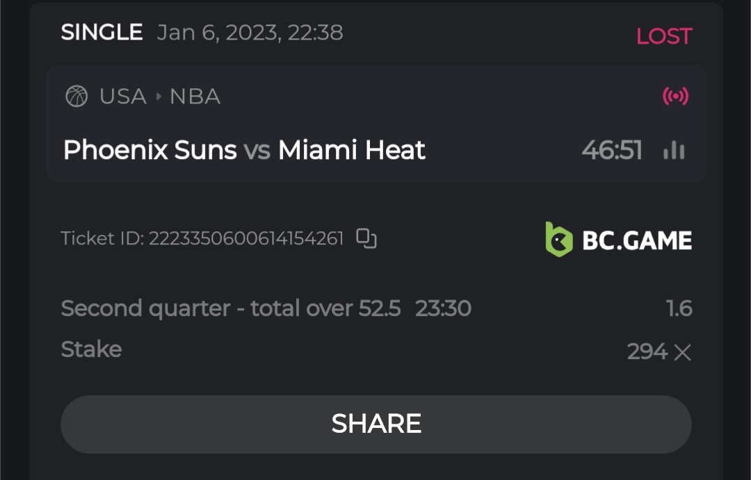Image resolution: width=751 pixels, height=480 pixels.
Task: Select the USA country label
Action: [x=123, y=97]
